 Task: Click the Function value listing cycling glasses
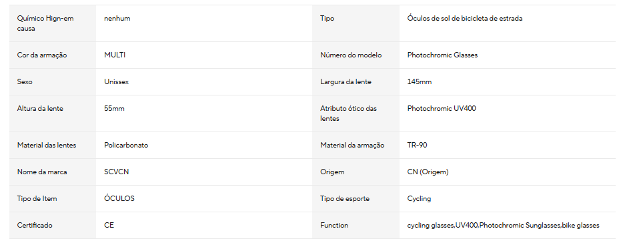[x=504, y=226]
